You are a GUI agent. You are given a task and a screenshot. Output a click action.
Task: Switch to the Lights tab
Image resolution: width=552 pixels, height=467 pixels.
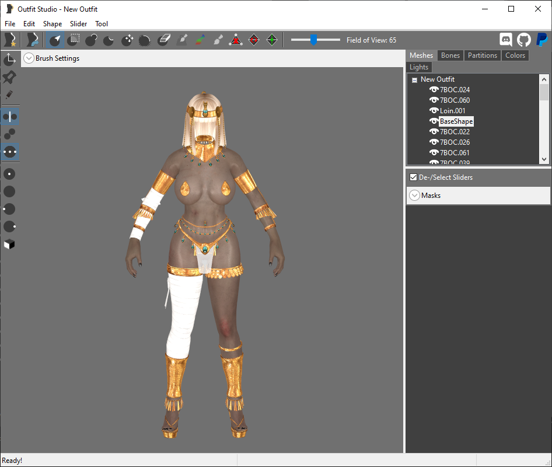419,67
